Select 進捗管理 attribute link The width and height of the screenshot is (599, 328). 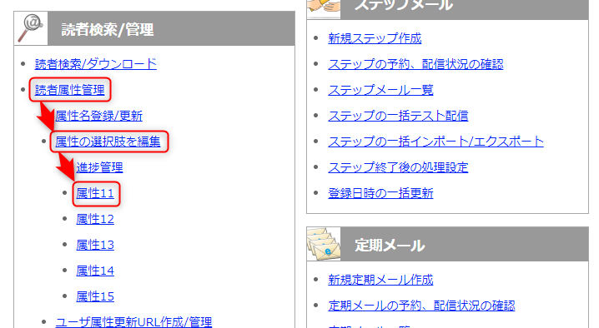point(99,167)
